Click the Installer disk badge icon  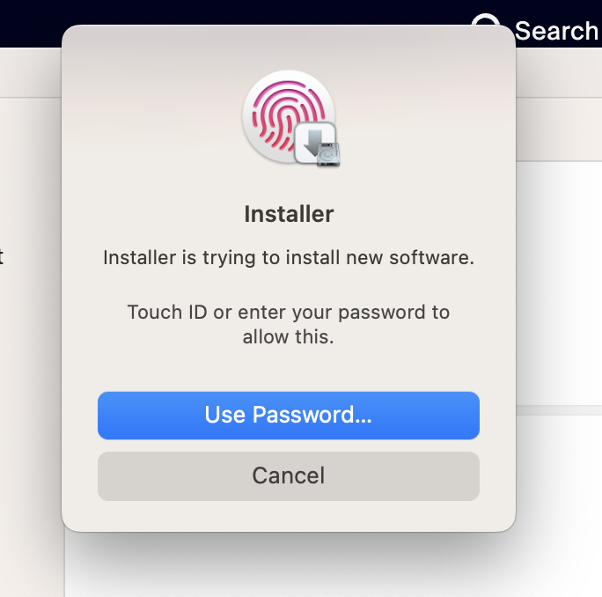pyautogui.click(x=316, y=144)
